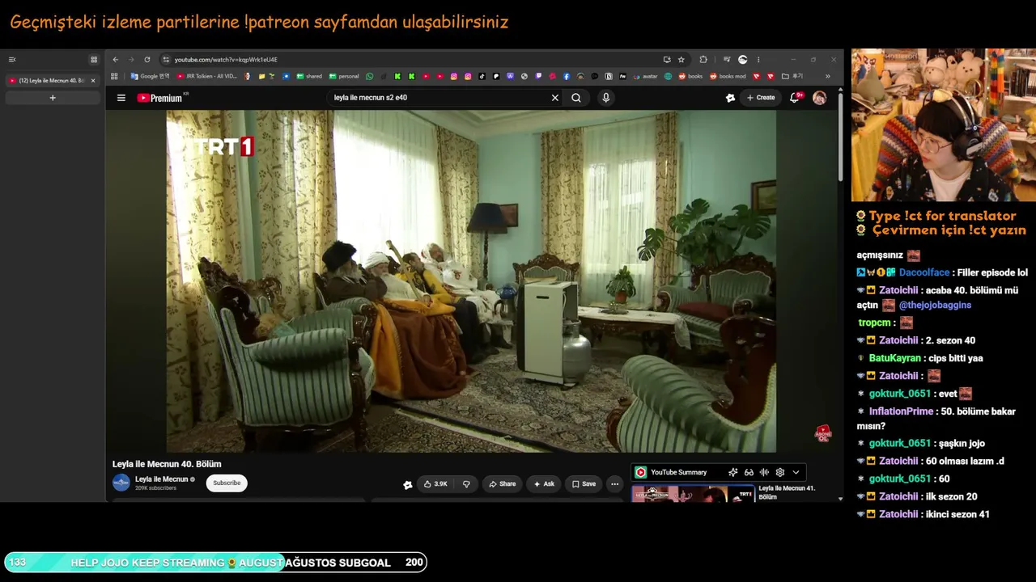Image resolution: width=1036 pixels, height=582 pixels.
Task: Click the YouTube Summary logo icon
Action: 640,472
